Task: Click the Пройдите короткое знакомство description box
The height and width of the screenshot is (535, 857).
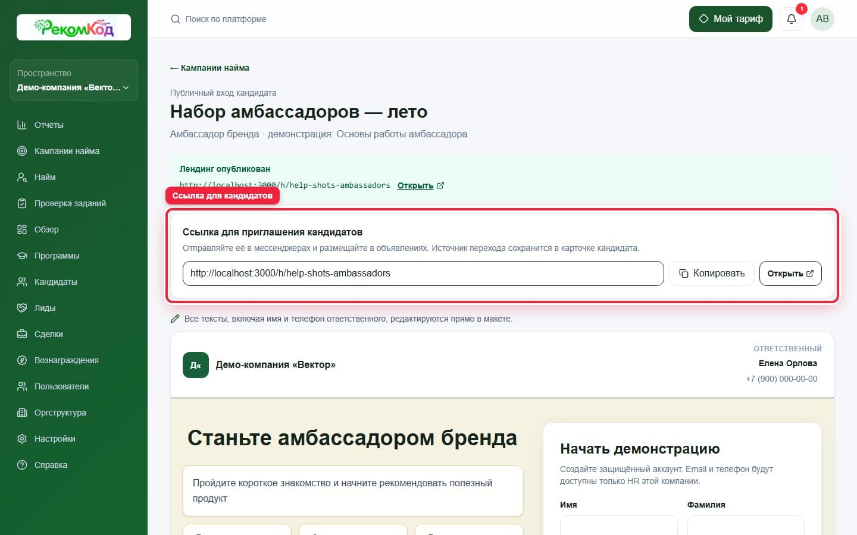Action: click(x=353, y=491)
